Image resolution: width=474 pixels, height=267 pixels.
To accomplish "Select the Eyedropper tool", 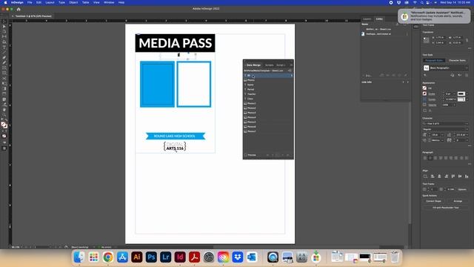I will tap(4, 105).
